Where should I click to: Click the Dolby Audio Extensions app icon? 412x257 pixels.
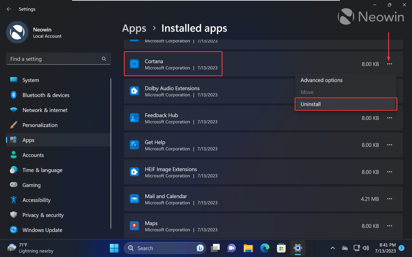coord(134,91)
